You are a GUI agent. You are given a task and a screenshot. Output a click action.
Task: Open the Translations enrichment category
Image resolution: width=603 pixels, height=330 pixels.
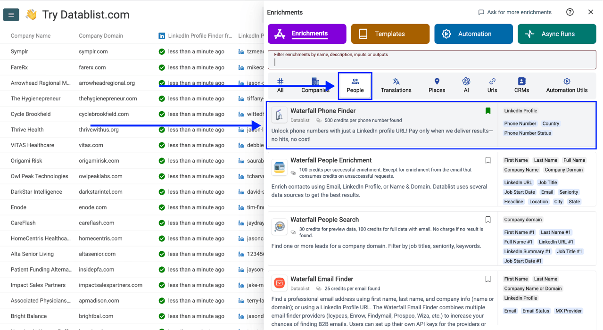[x=396, y=86]
